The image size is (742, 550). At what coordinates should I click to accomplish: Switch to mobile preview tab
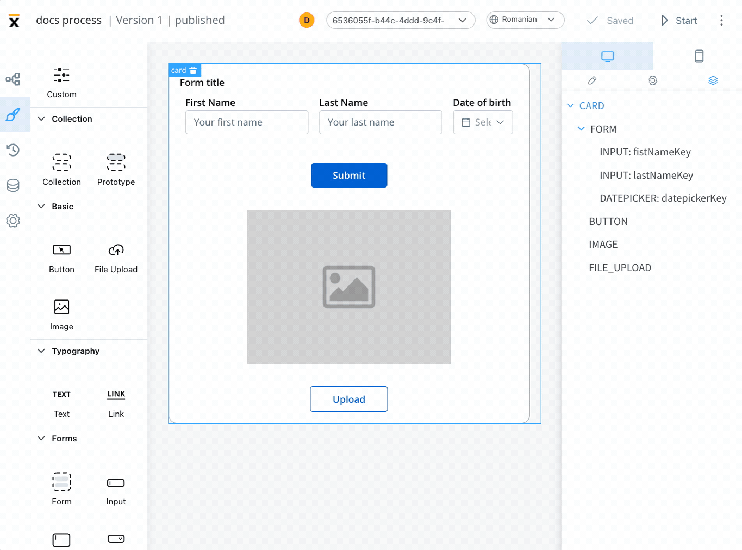pos(699,56)
